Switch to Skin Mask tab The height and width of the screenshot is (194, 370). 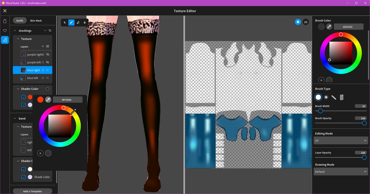click(36, 21)
